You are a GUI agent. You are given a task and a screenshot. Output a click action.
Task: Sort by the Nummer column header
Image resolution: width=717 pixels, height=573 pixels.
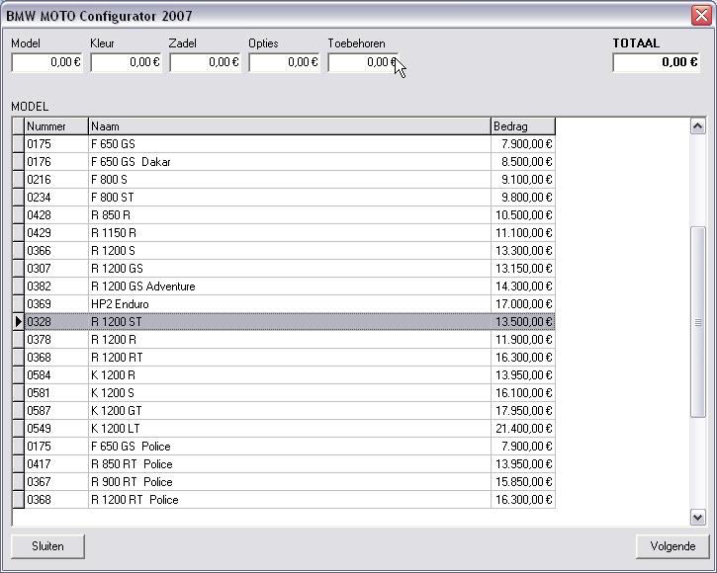pos(55,126)
